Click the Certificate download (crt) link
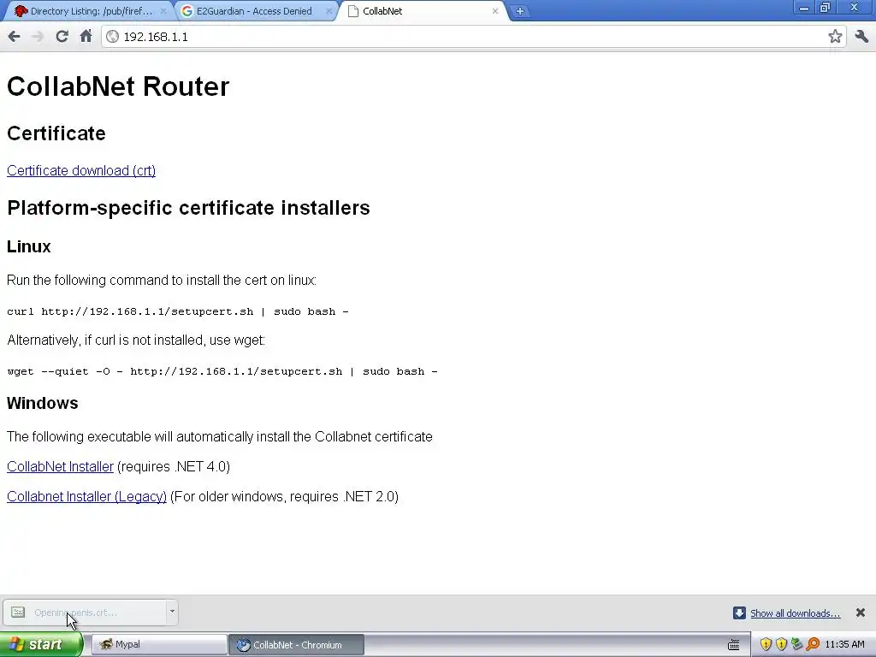The width and height of the screenshot is (876, 657). point(81,170)
